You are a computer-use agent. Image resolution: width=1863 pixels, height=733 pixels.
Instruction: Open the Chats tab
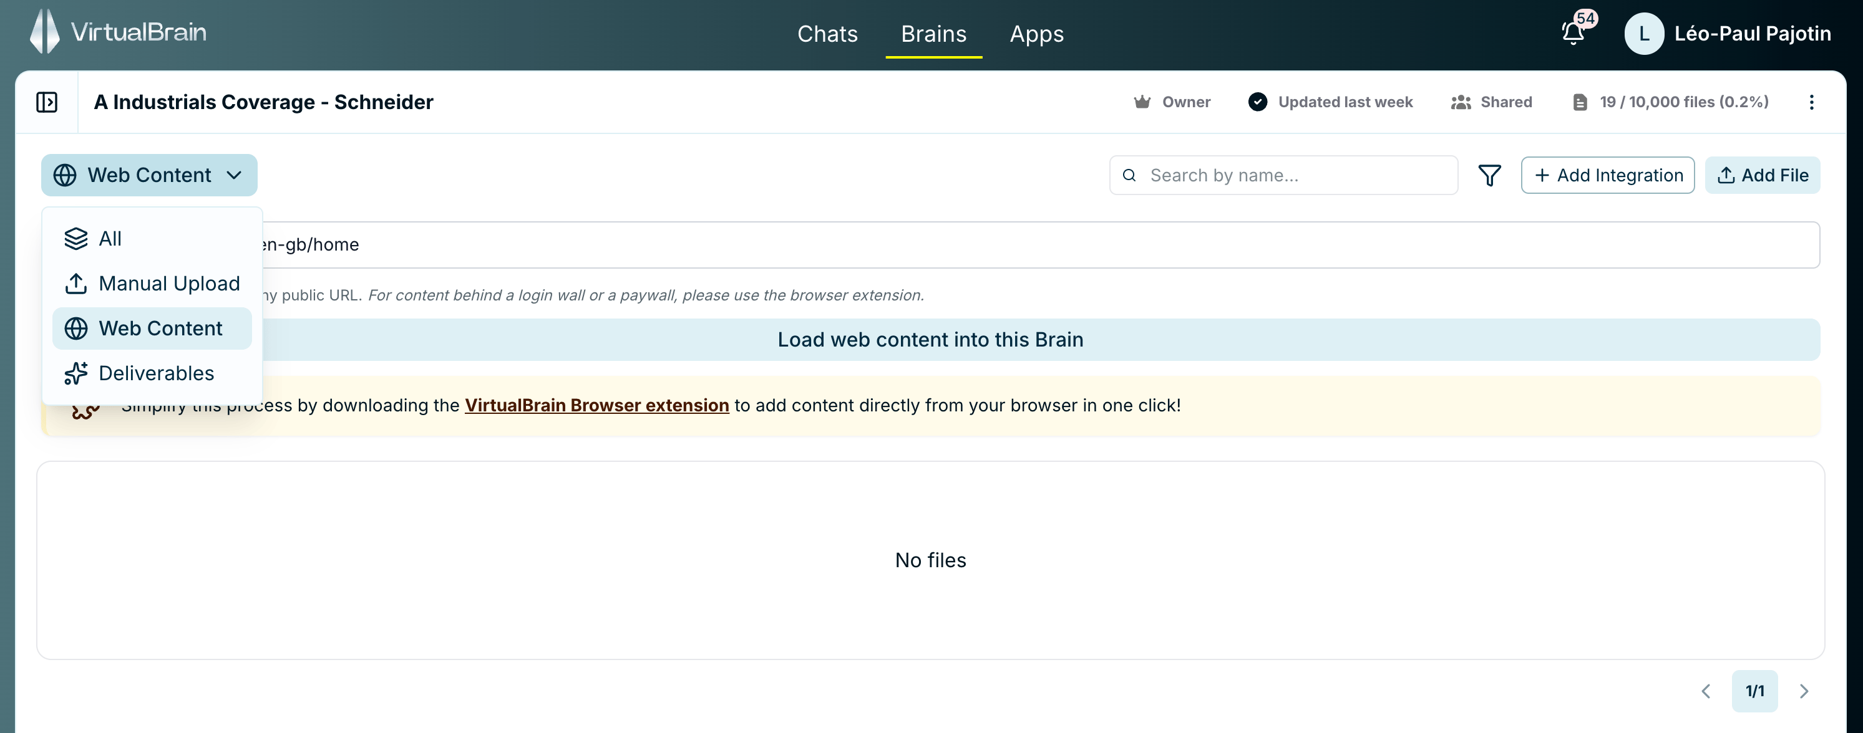pos(827,34)
